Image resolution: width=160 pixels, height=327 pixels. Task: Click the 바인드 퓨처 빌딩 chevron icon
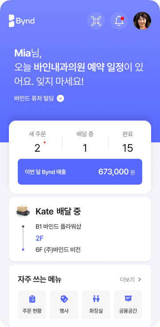pyautogui.click(x=60, y=98)
